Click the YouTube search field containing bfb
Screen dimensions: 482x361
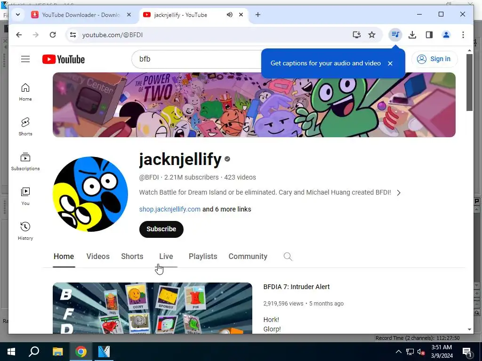click(197, 59)
